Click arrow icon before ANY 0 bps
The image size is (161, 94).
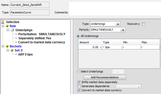tap(16, 54)
